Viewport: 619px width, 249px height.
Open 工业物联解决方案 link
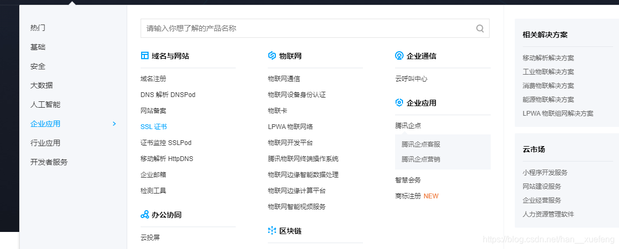[548, 71]
